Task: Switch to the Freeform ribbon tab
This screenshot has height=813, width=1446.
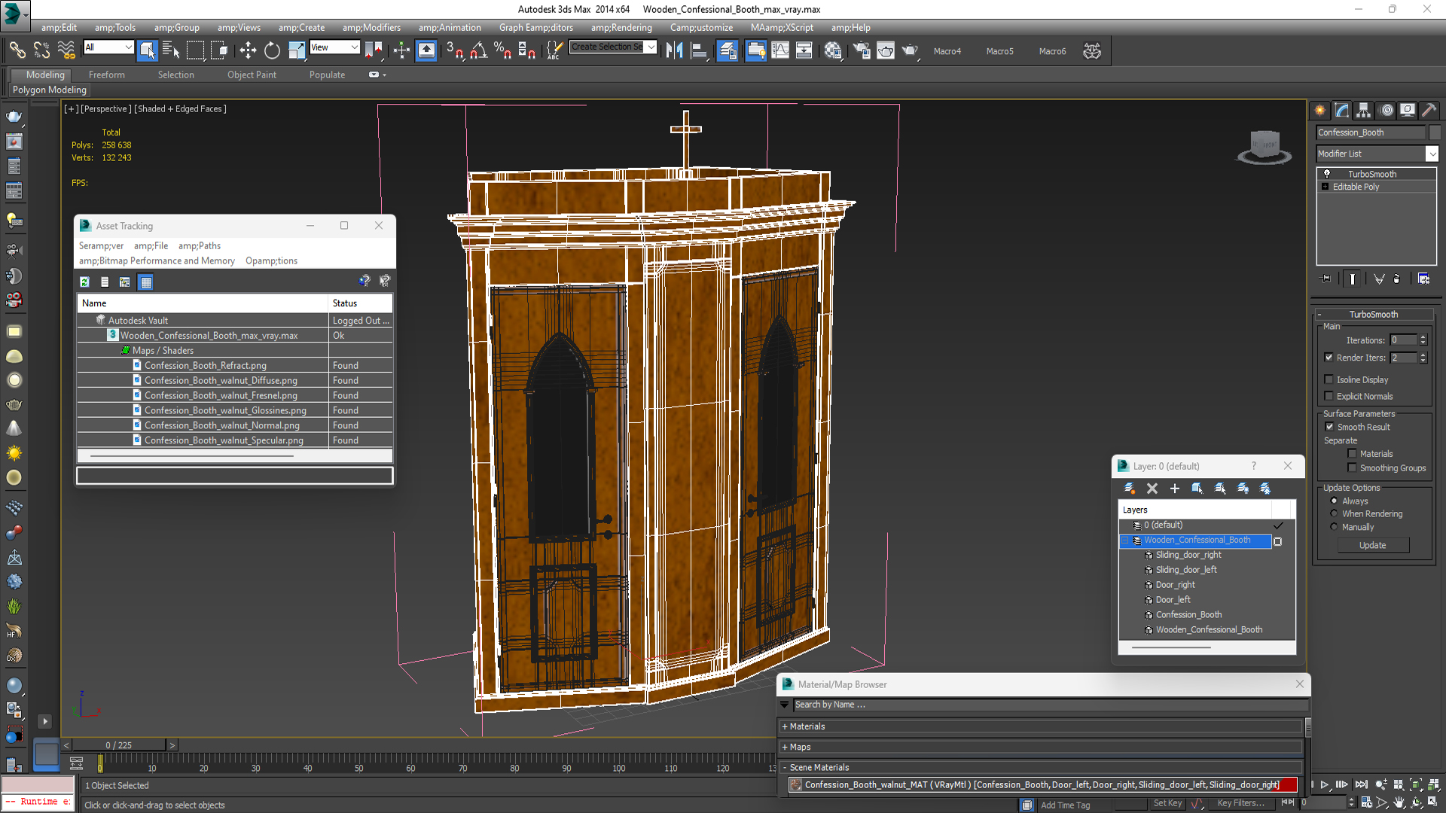Action: tap(107, 75)
